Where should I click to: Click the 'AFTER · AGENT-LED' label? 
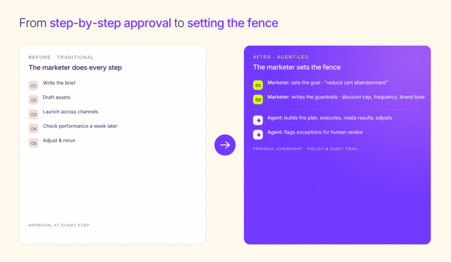click(x=281, y=57)
